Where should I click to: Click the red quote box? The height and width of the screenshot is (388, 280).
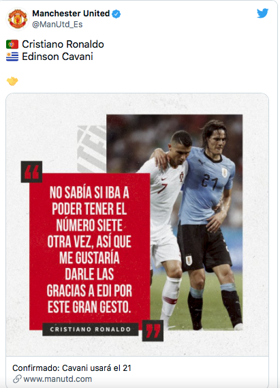[x=89, y=252]
